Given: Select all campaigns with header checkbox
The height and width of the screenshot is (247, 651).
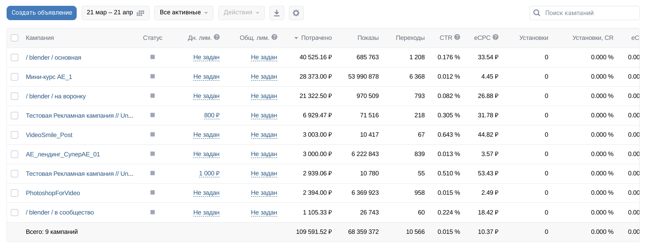Looking at the screenshot, I should pos(15,38).
